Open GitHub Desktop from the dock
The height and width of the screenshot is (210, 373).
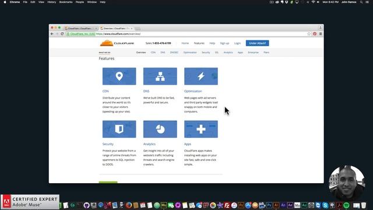[87, 205]
